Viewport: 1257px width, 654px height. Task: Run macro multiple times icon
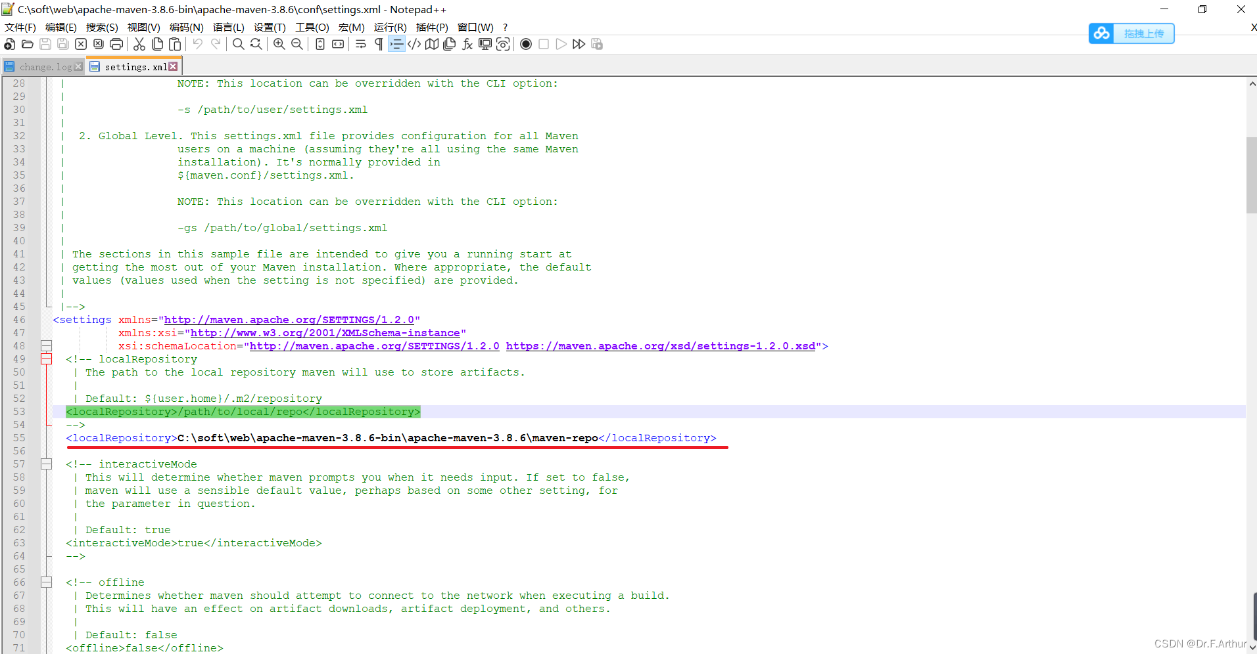tap(579, 44)
